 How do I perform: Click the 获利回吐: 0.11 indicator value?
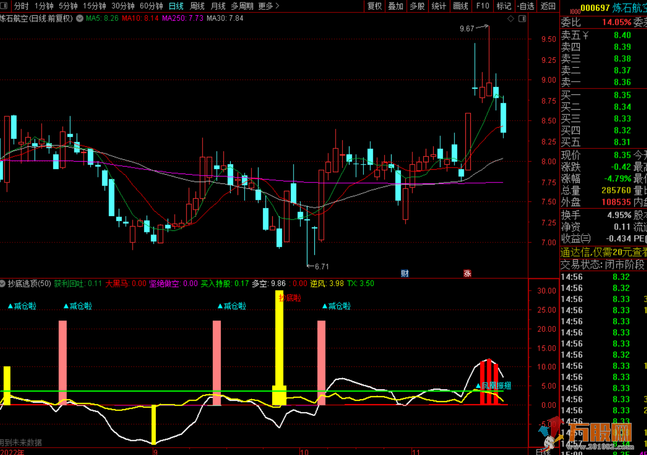78,284
